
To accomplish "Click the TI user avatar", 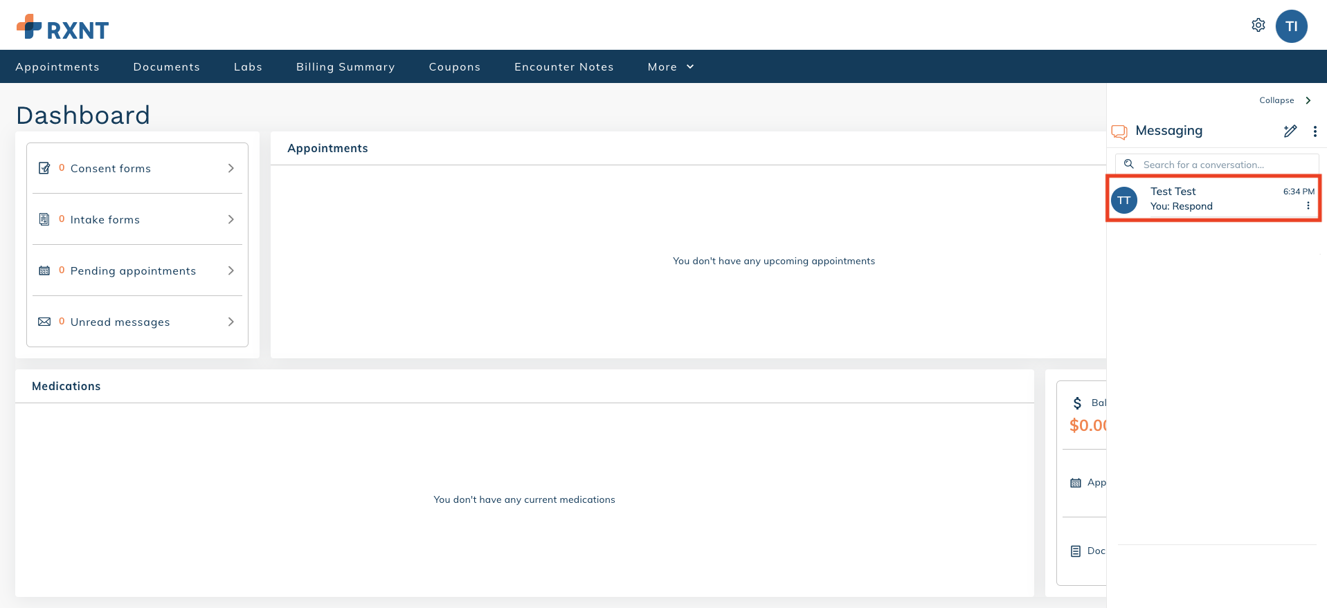I will (x=1291, y=26).
